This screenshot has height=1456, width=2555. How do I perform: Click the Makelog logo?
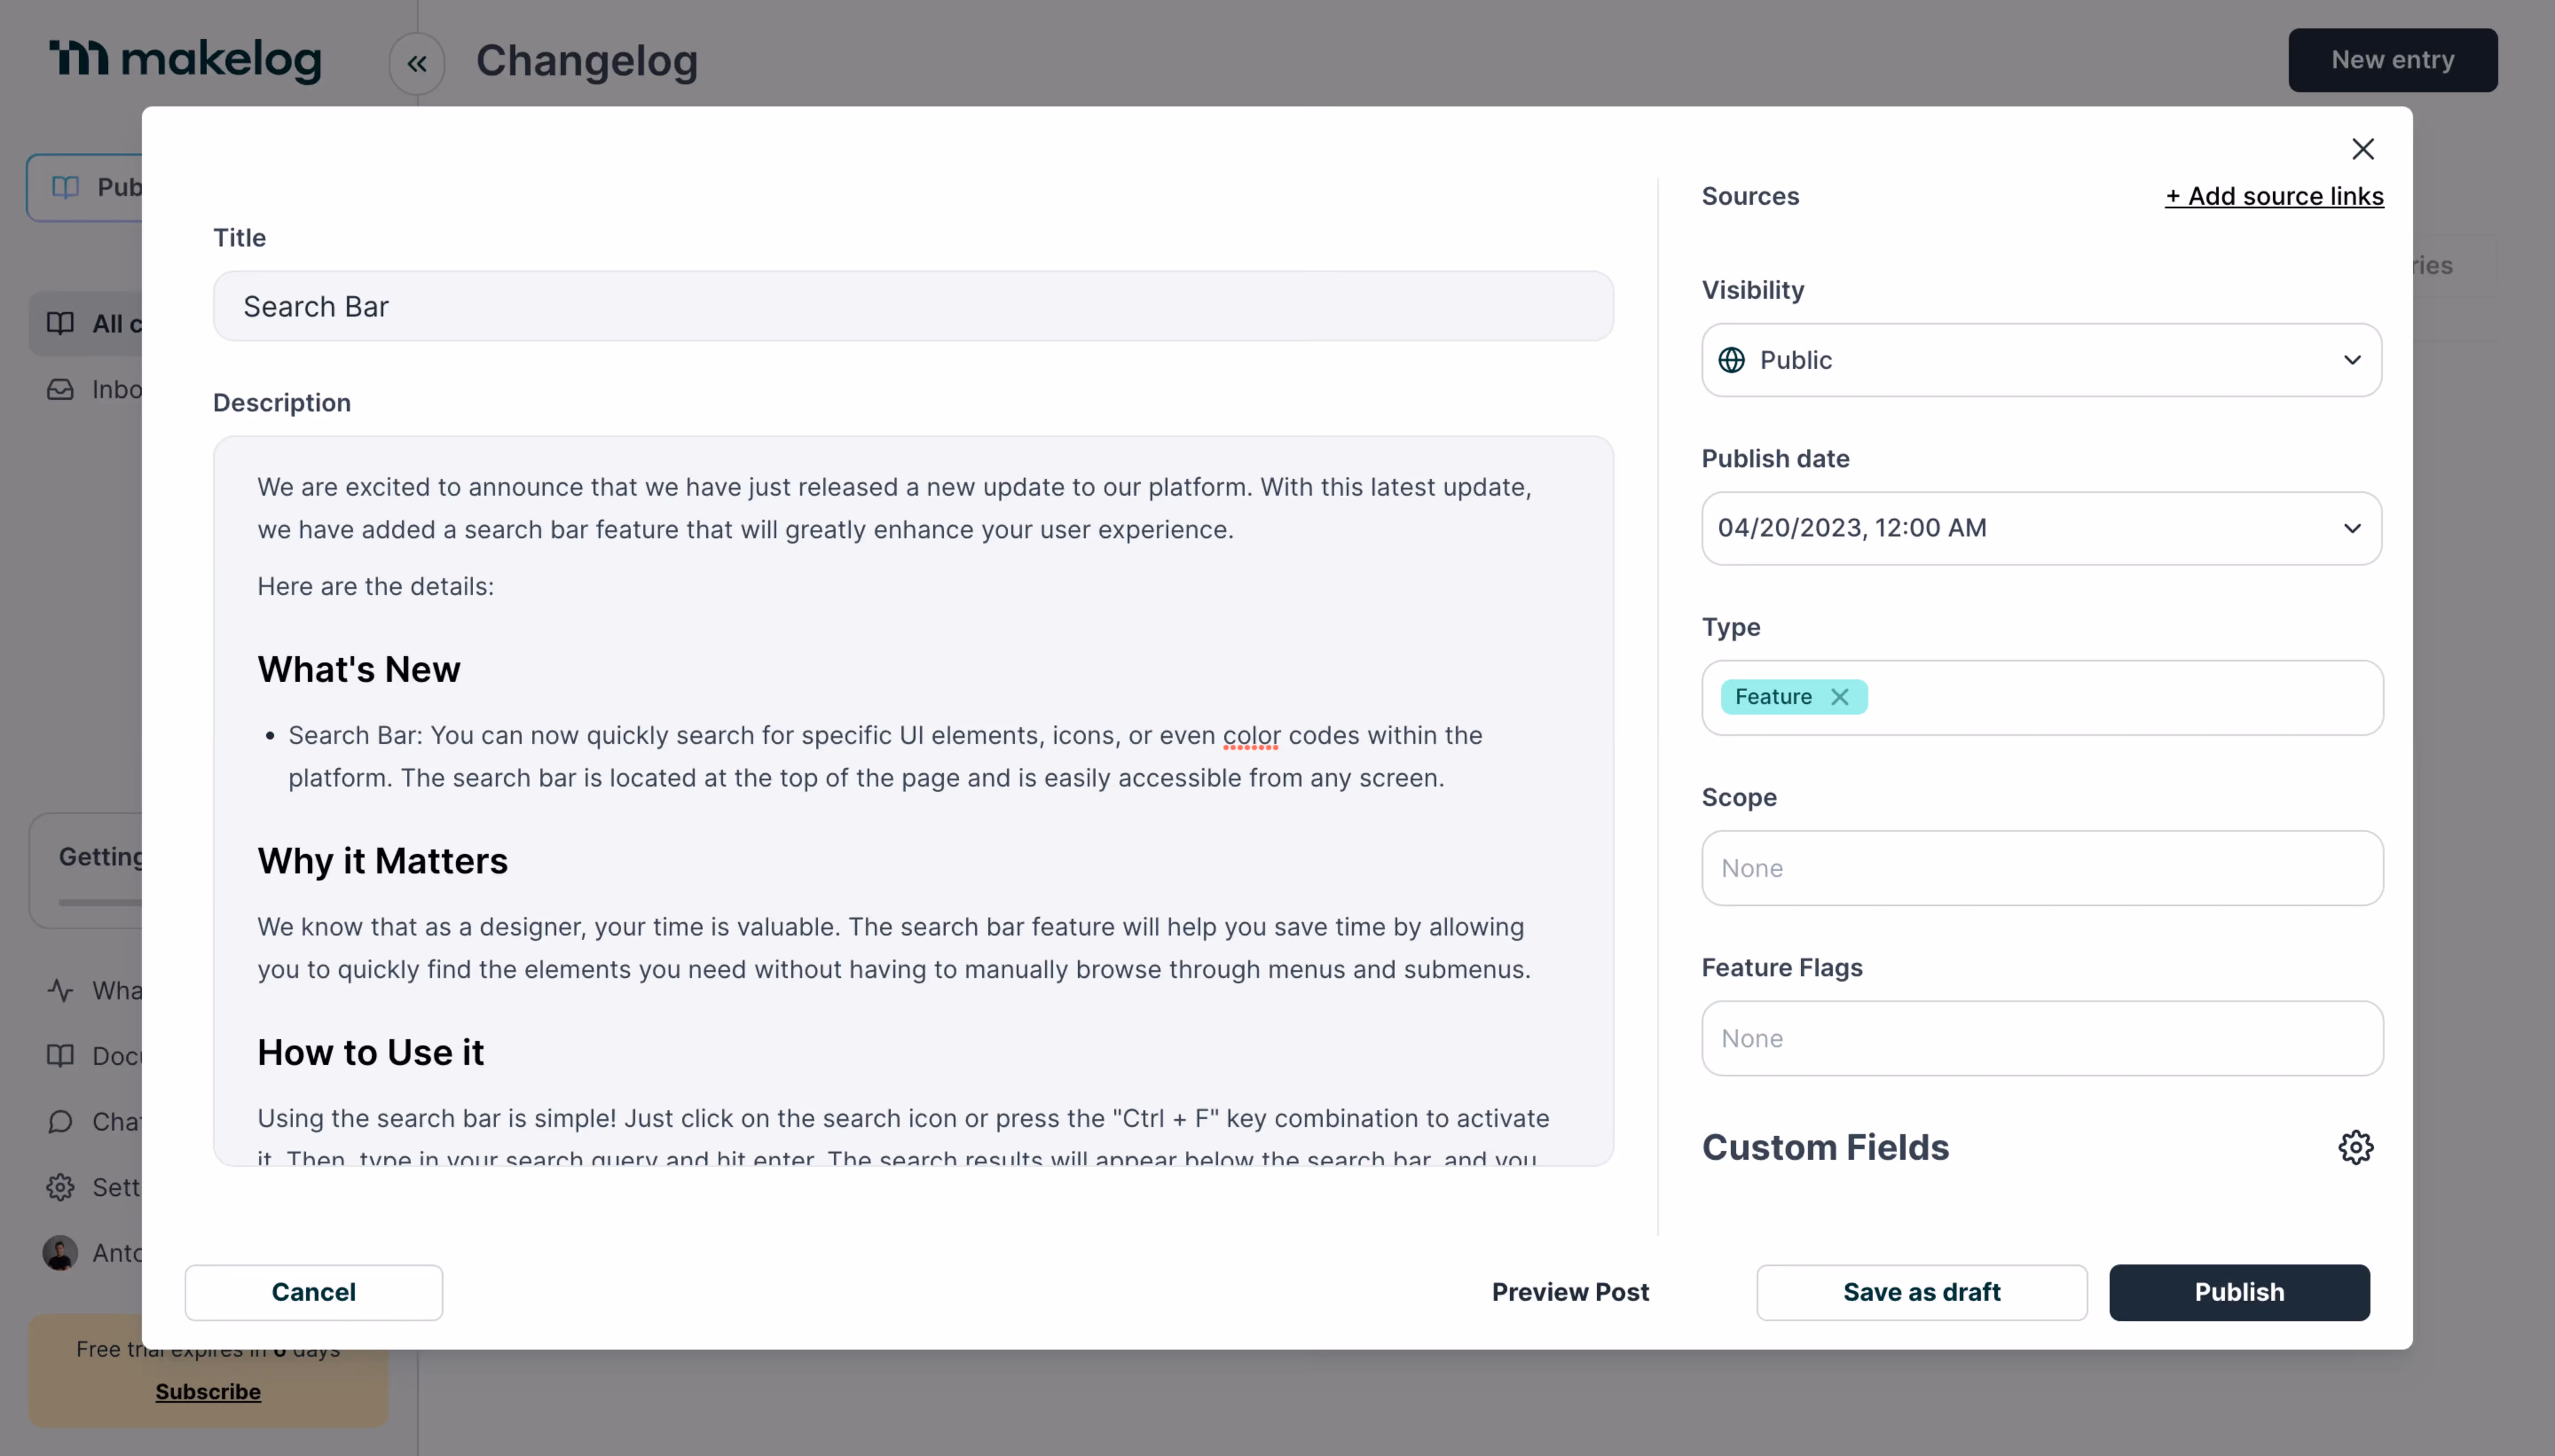pyautogui.click(x=185, y=60)
